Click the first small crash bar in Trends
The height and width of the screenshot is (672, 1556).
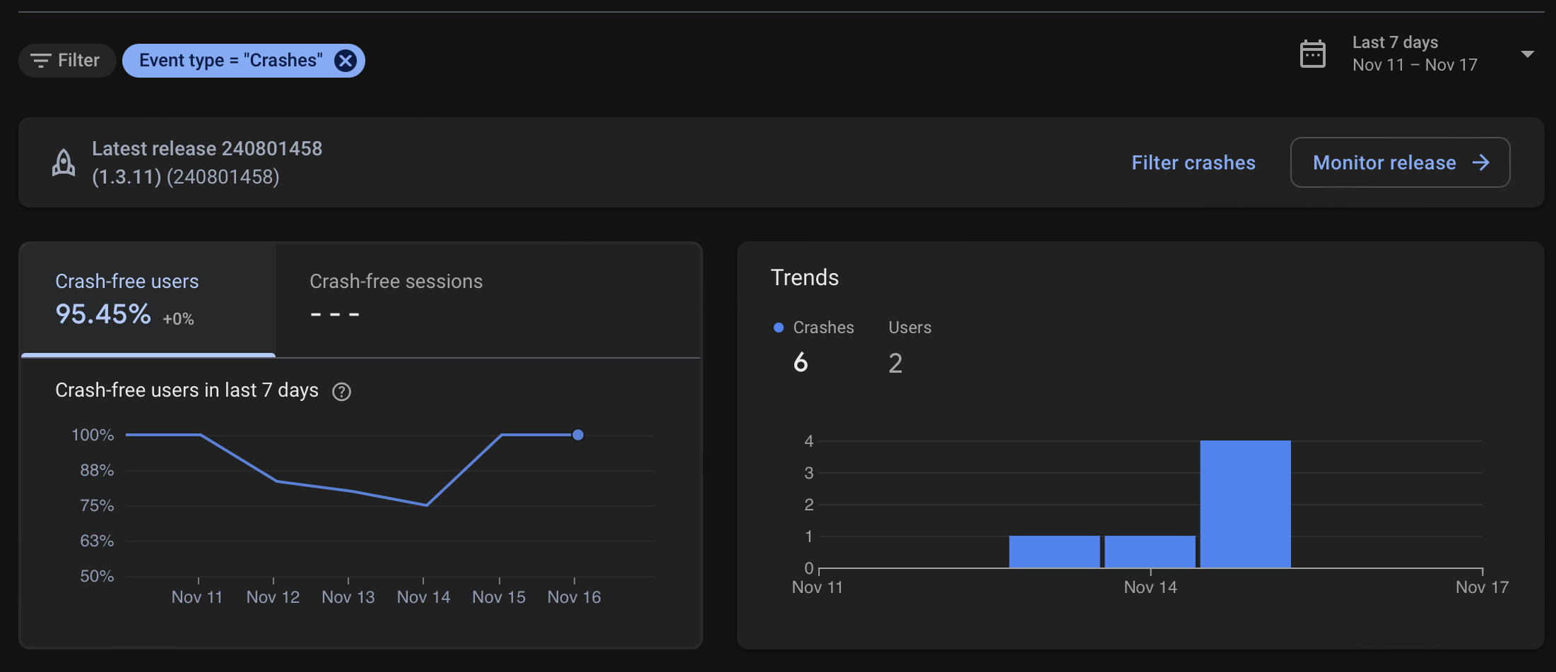(1054, 552)
